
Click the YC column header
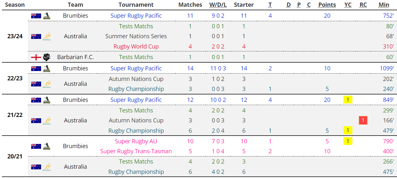pos(348,5)
